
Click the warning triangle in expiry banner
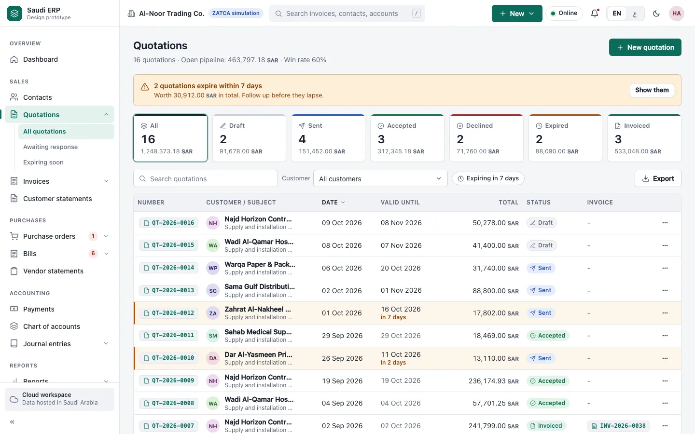(144, 87)
